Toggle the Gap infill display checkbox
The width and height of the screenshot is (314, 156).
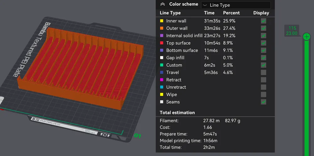click(263, 58)
